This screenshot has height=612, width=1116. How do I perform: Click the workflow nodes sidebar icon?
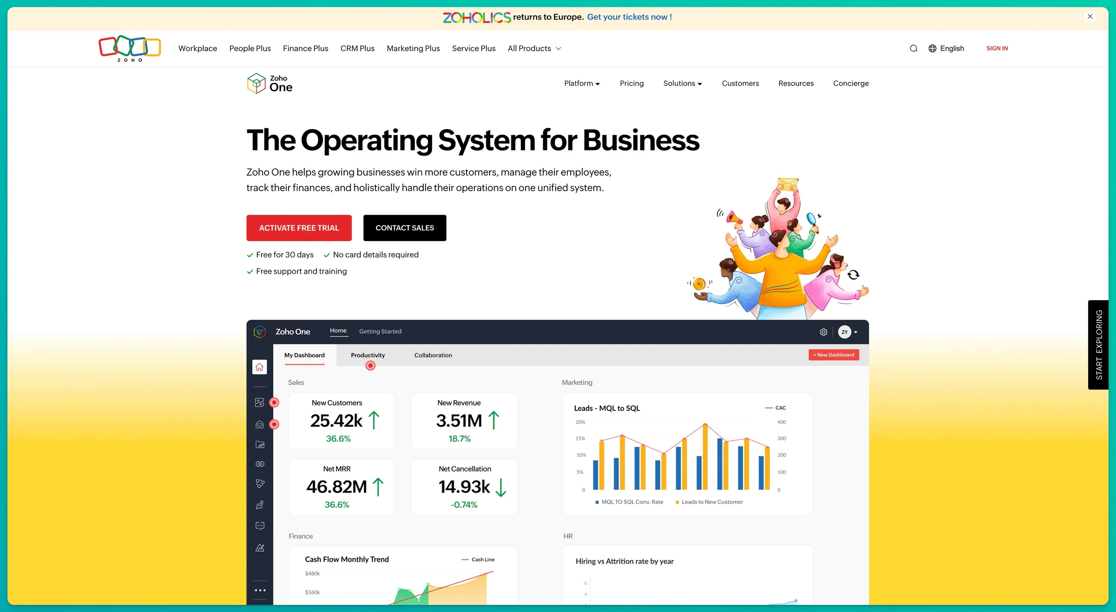point(260,484)
